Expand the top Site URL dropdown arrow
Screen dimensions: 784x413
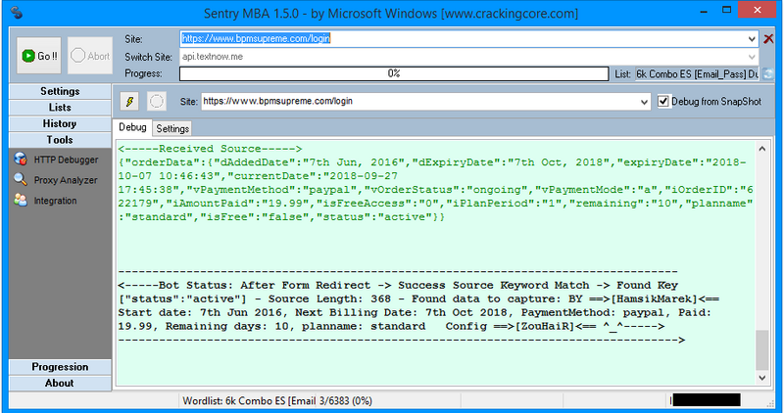(752, 39)
